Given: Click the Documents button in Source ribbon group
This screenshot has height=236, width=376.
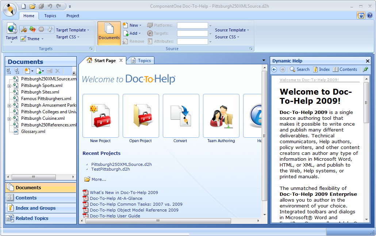Looking at the screenshot, I should [109, 33].
